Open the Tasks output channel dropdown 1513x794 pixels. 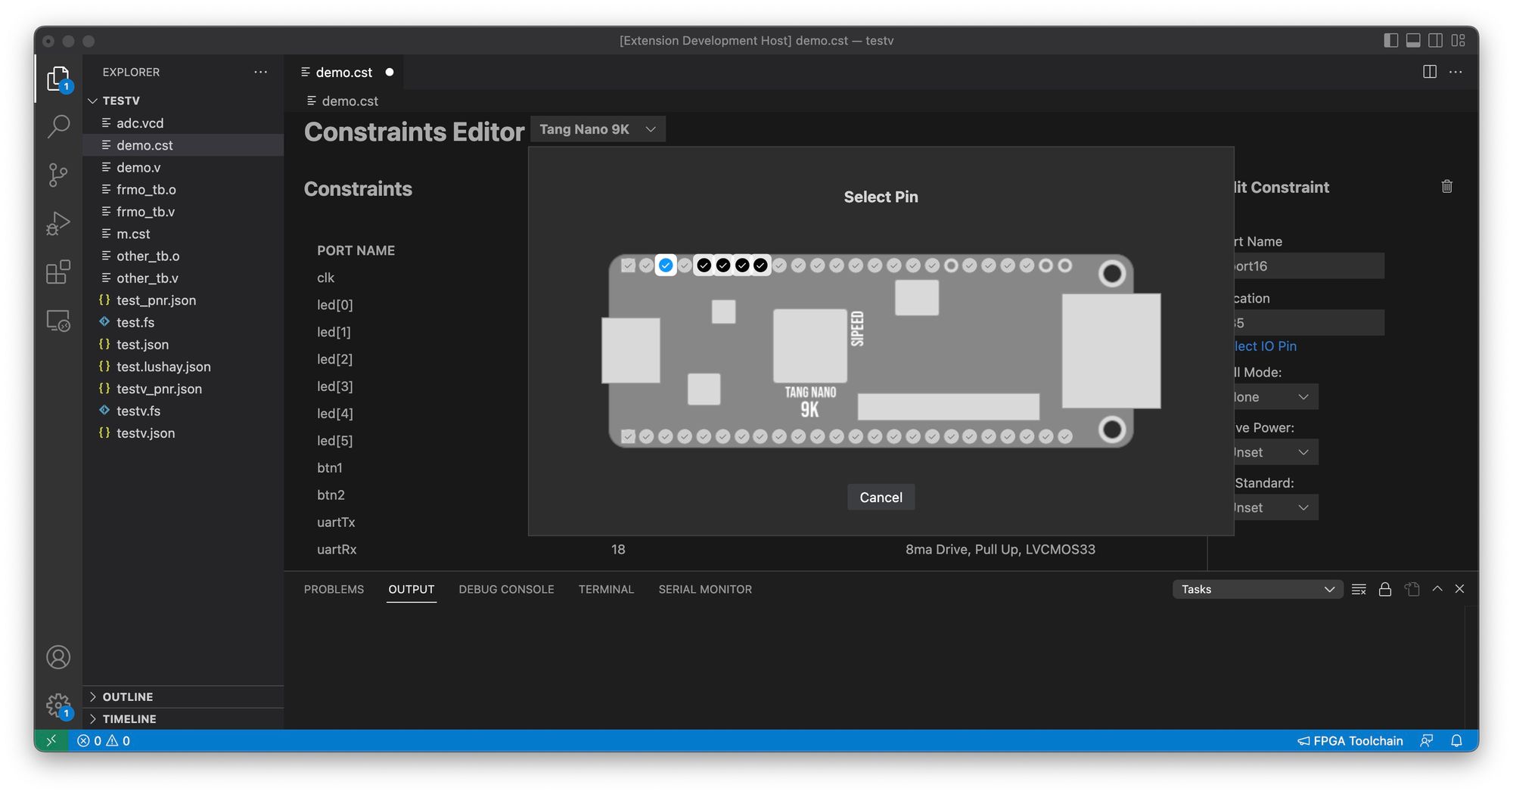click(1257, 589)
